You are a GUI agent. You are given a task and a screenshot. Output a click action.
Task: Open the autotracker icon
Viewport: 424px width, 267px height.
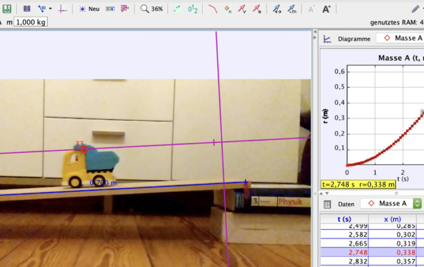point(125,9)
